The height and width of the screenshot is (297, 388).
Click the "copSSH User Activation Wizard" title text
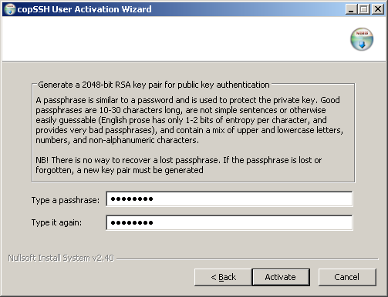84,9
